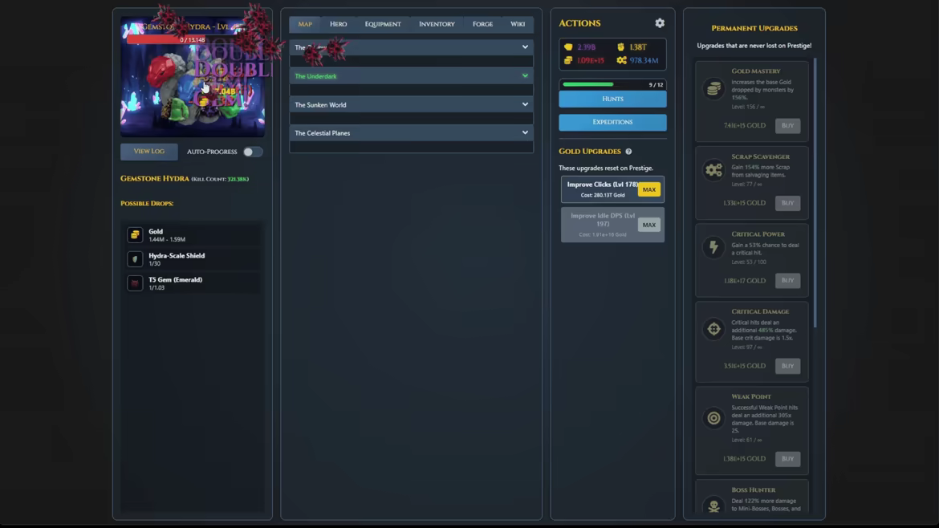
Task: Expand The Celestial Planes map region
Action: [x=411, y=133]
